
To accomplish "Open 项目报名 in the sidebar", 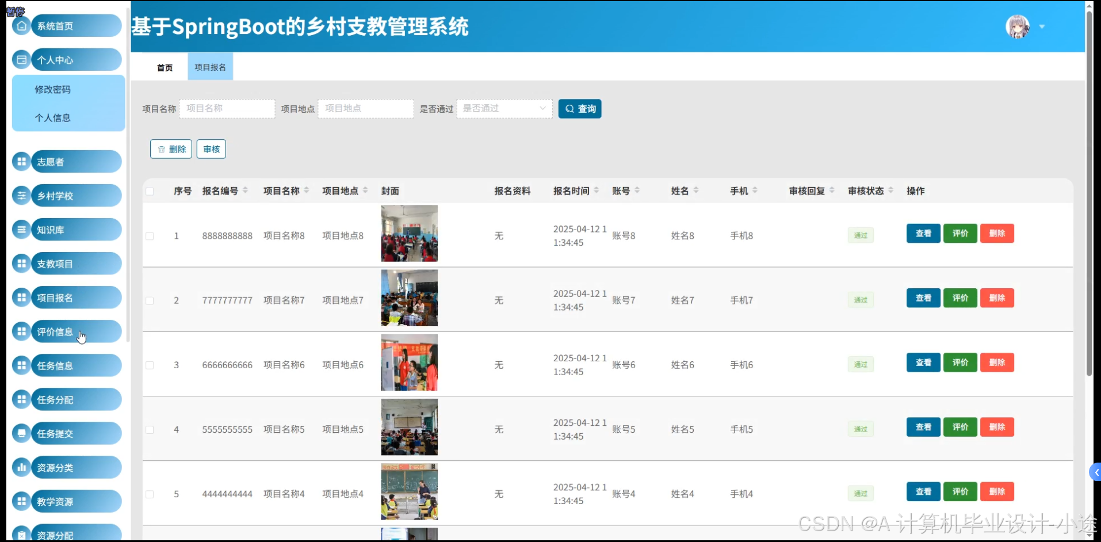I will click(77, 297).
